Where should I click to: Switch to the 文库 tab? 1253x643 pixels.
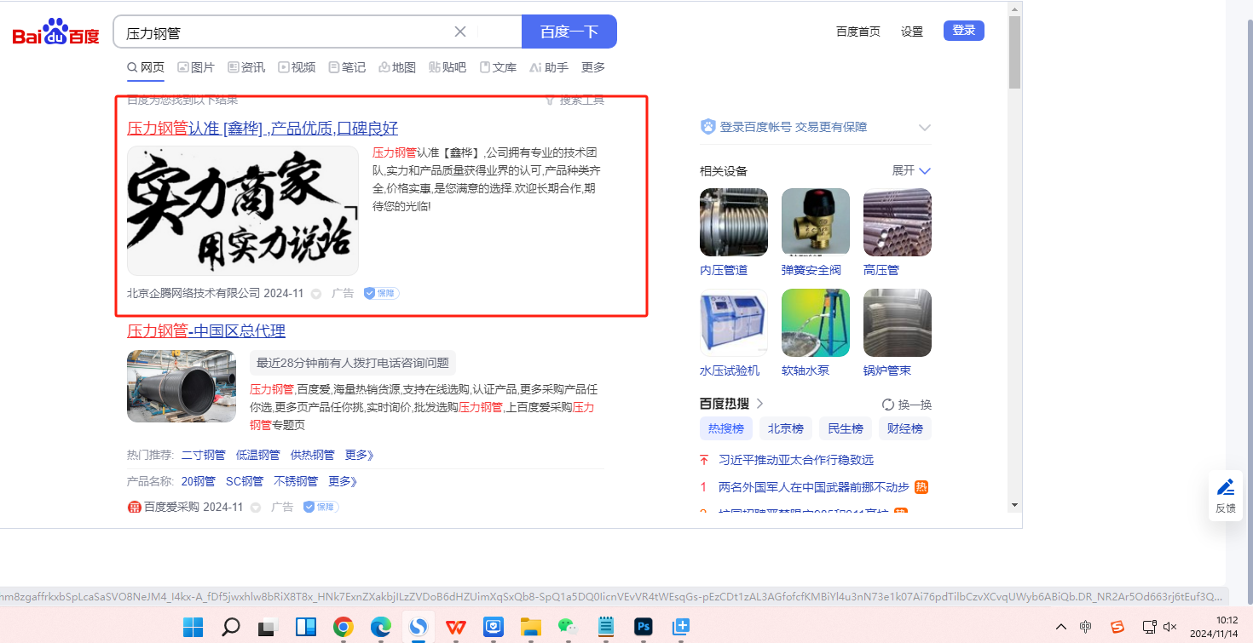click(x=498, y=67)
